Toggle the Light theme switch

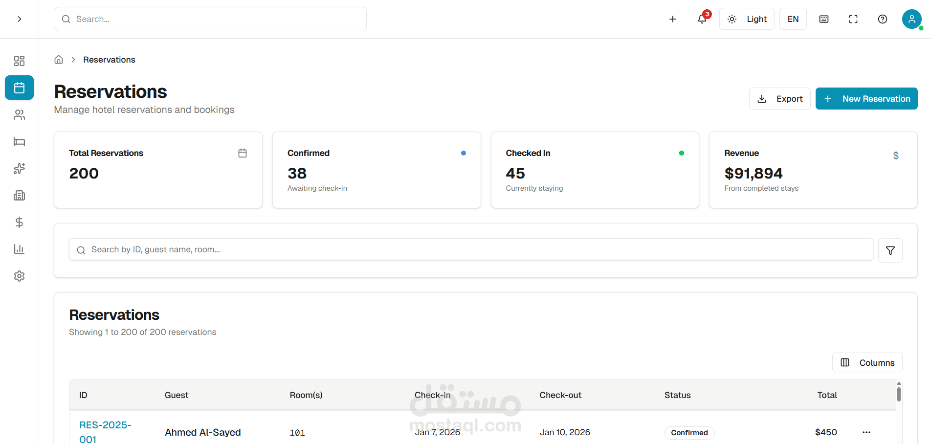[x=747, y=19]
